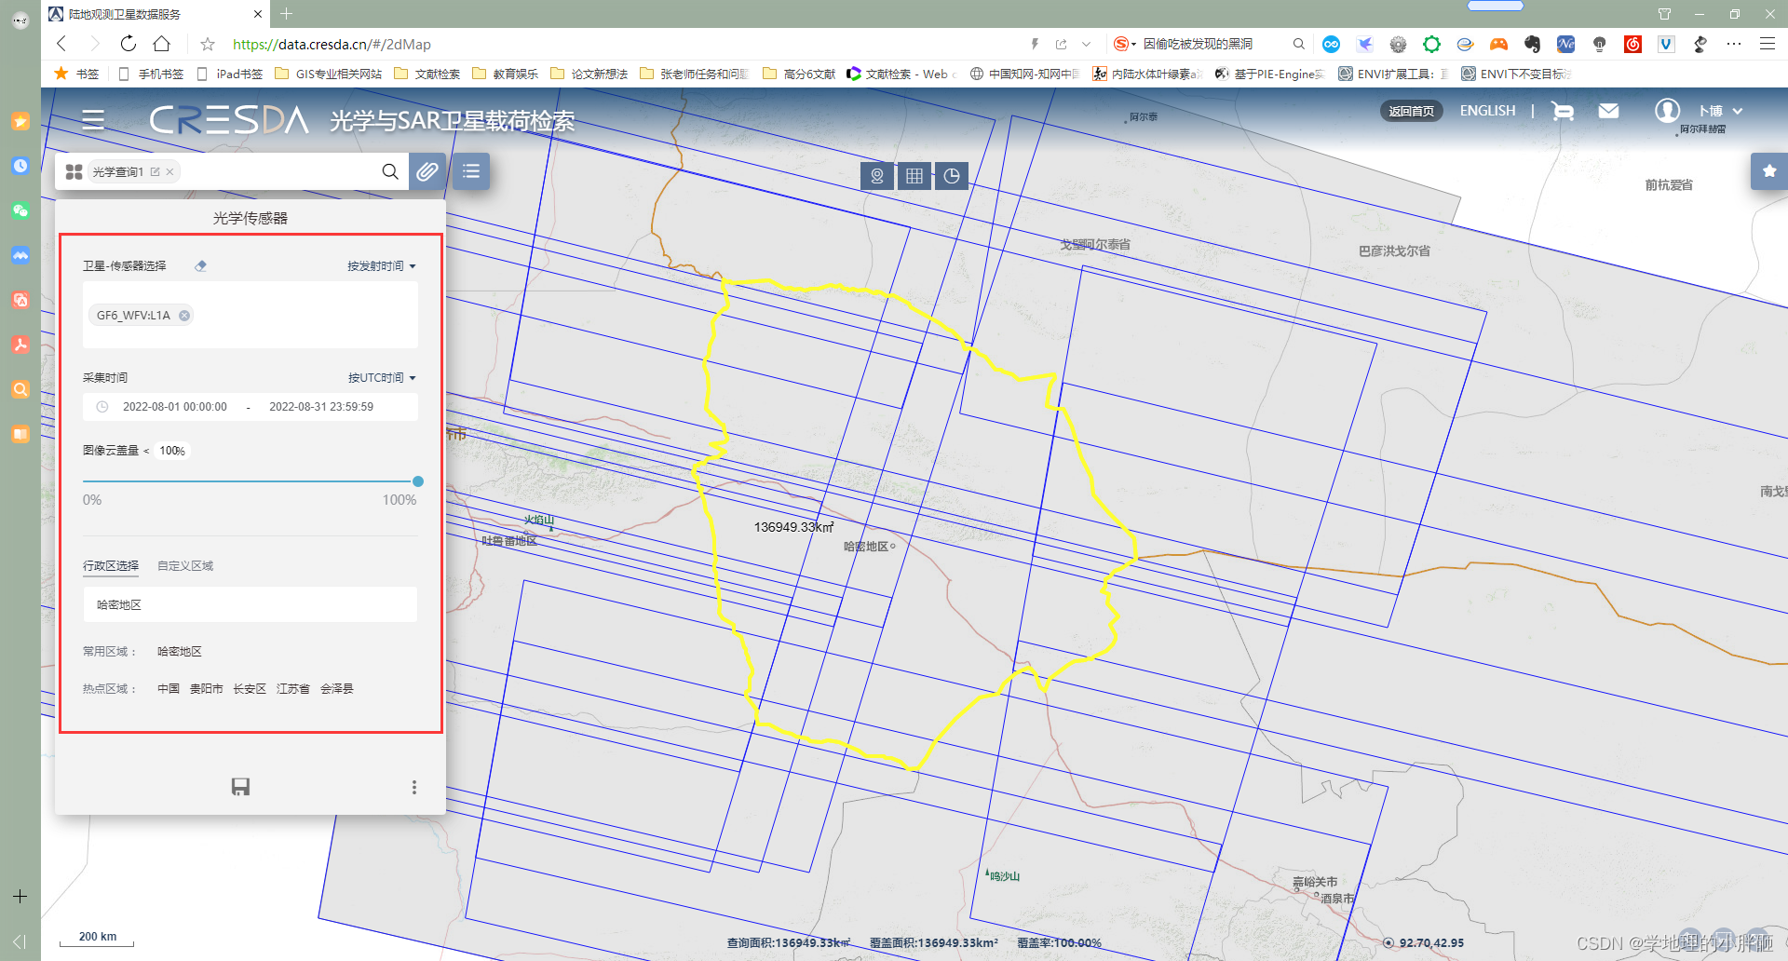Select hot region 贵阳市

tap(206, 689)
